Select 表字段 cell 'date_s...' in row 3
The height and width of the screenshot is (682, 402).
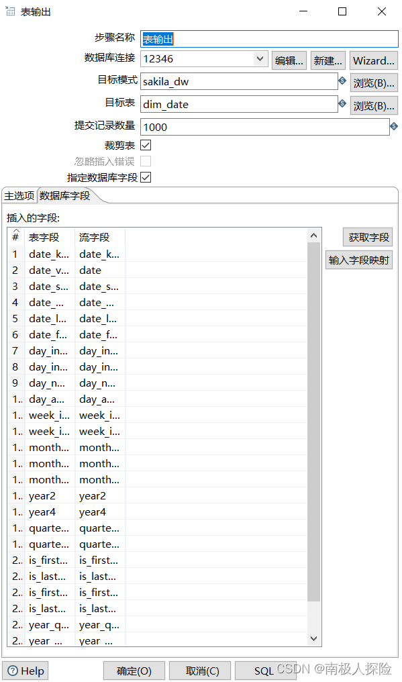click(50, 286)
